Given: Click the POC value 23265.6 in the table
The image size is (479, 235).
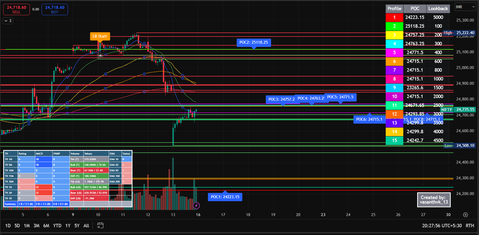Looking at the screenshot, I should [415, 88].
